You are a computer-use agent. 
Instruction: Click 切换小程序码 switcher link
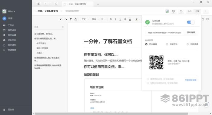point(174,64)
